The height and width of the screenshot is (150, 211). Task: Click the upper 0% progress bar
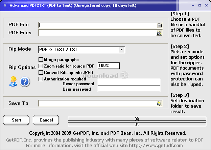(x=137, y=119)
